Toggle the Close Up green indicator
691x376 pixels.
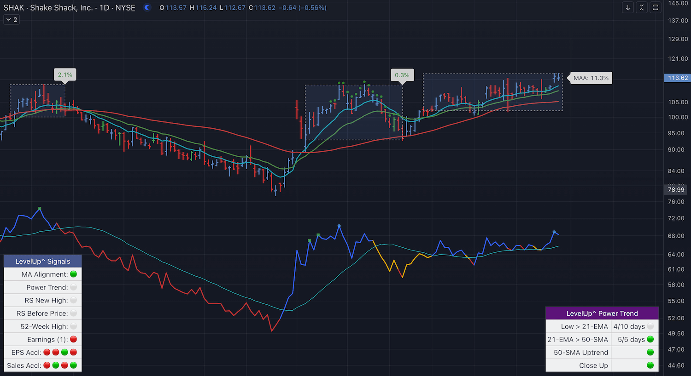point(650,365)
